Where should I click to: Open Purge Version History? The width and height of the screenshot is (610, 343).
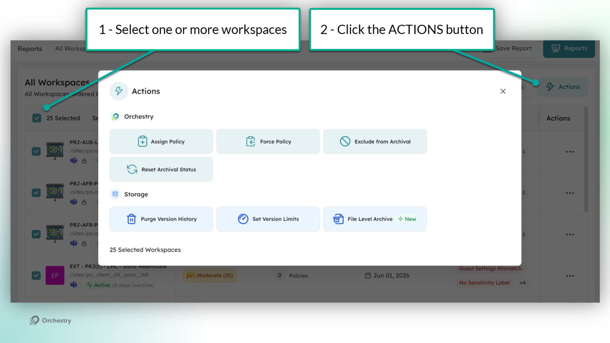pos(161,219)
